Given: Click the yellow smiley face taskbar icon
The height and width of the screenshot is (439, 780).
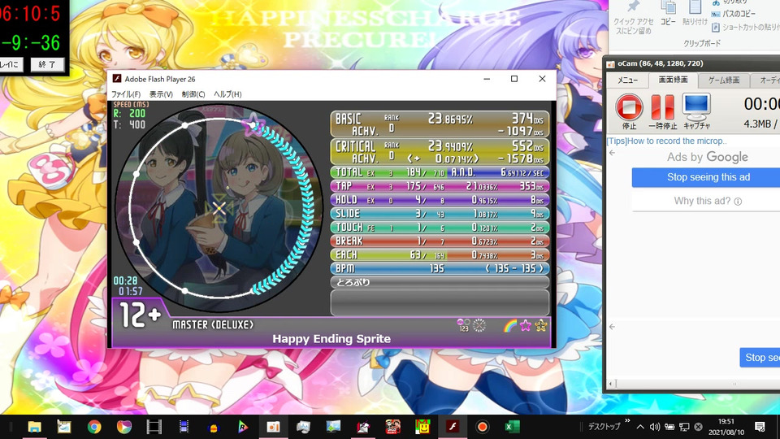Looking at the screenshot, I should [x=422, y=427].
